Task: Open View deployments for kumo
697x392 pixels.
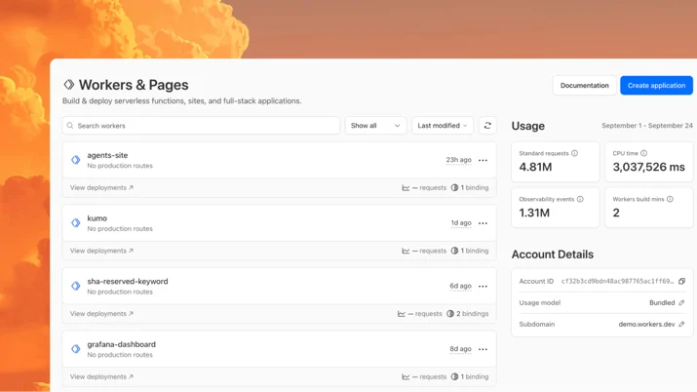Action: tap(101, 251)
